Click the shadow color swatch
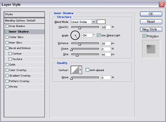 101,22
